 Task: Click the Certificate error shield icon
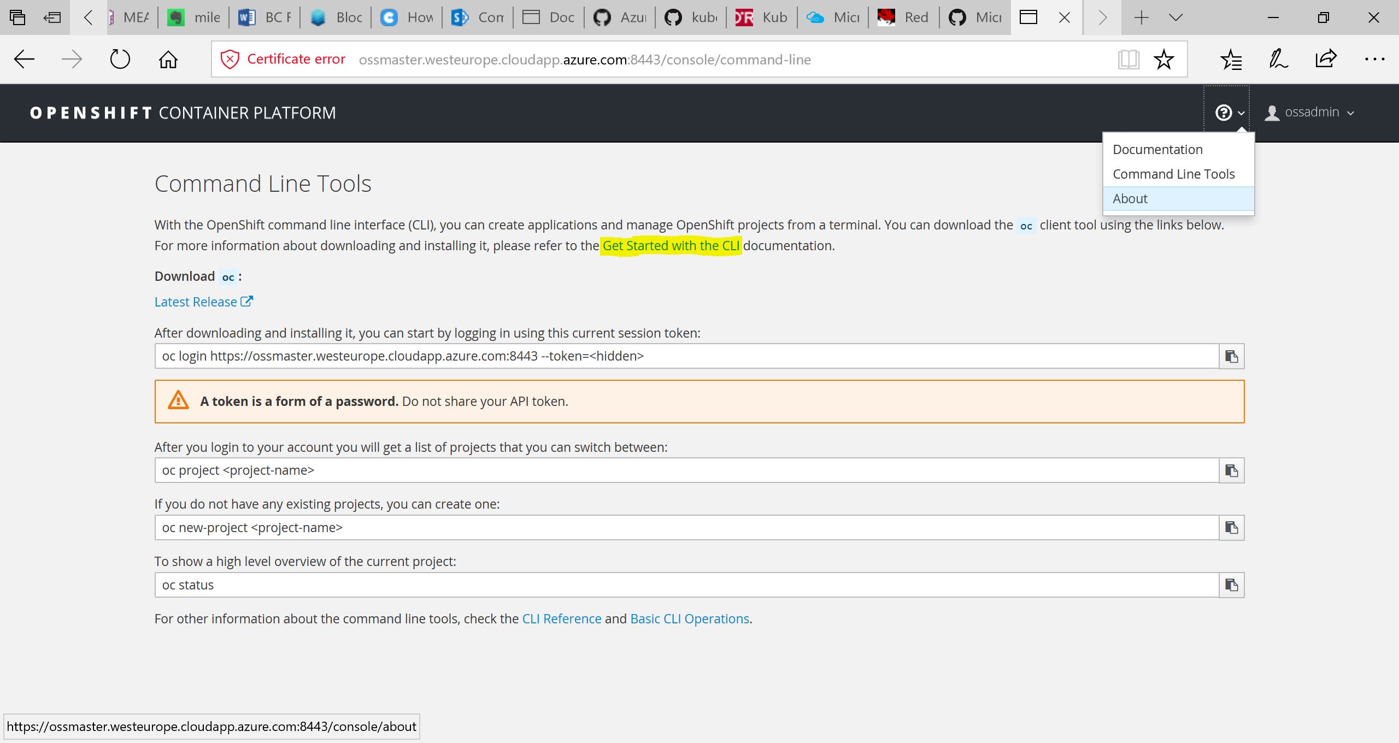[230, 59]
